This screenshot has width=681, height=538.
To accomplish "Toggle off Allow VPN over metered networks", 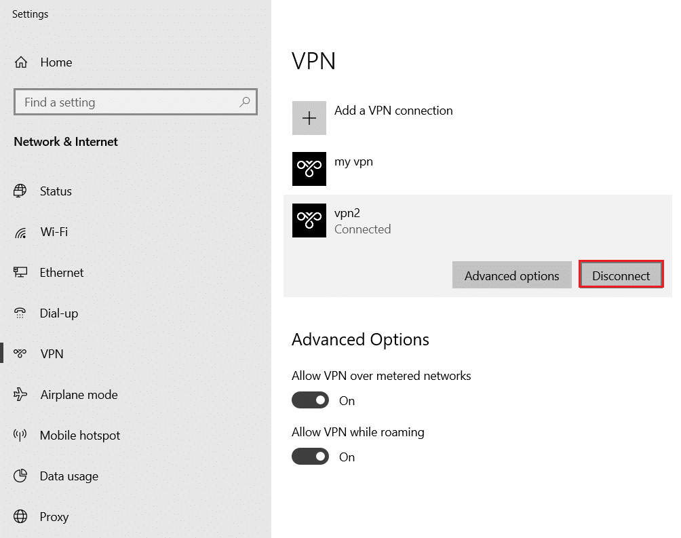I will pos(310,400).
